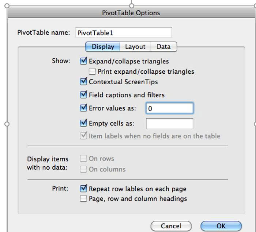Click the PivotTable name text field
The height and width of the screenshot is (232, 256).
(123, 32)
